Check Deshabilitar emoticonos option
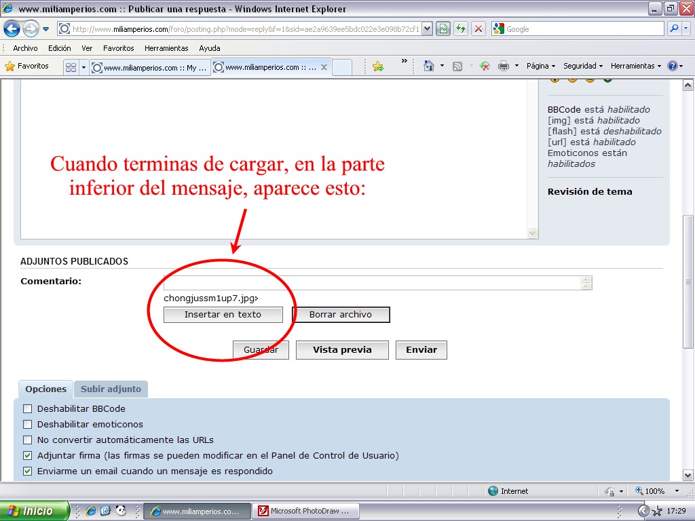Screen dimensions: 695x521 click(28, 425)
